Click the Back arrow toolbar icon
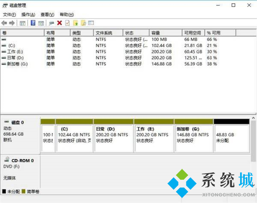257x203 pixels. pos(4,23)
